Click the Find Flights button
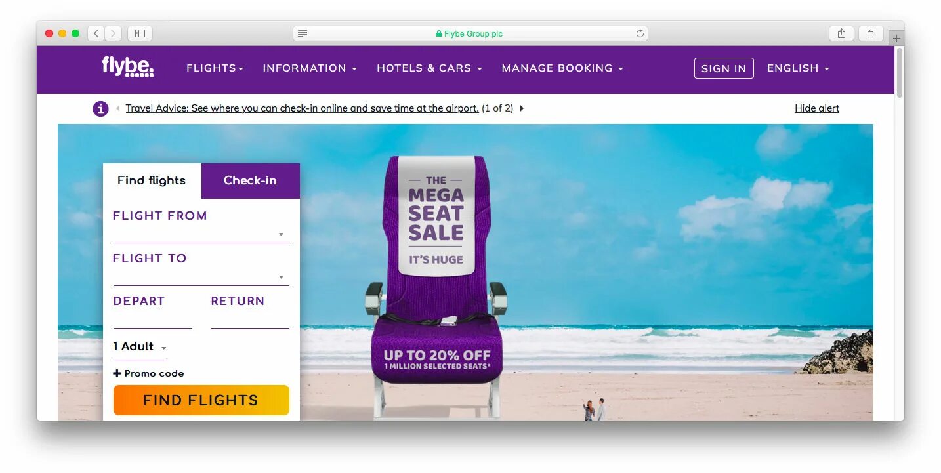 201,400
